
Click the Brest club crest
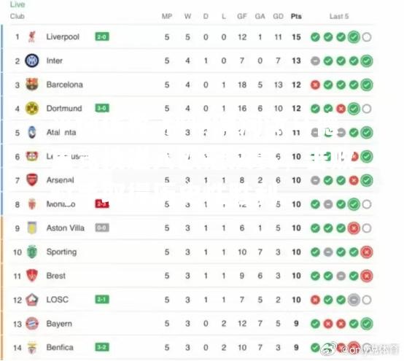(32, 276)
